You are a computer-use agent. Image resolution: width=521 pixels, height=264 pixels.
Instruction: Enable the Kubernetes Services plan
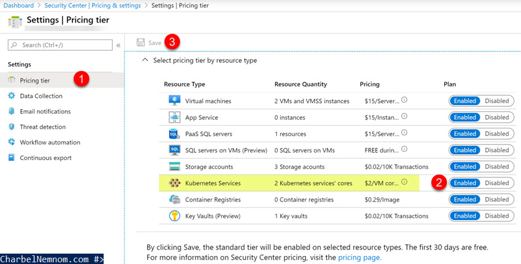pyautogui.click(x=465, y=183)
